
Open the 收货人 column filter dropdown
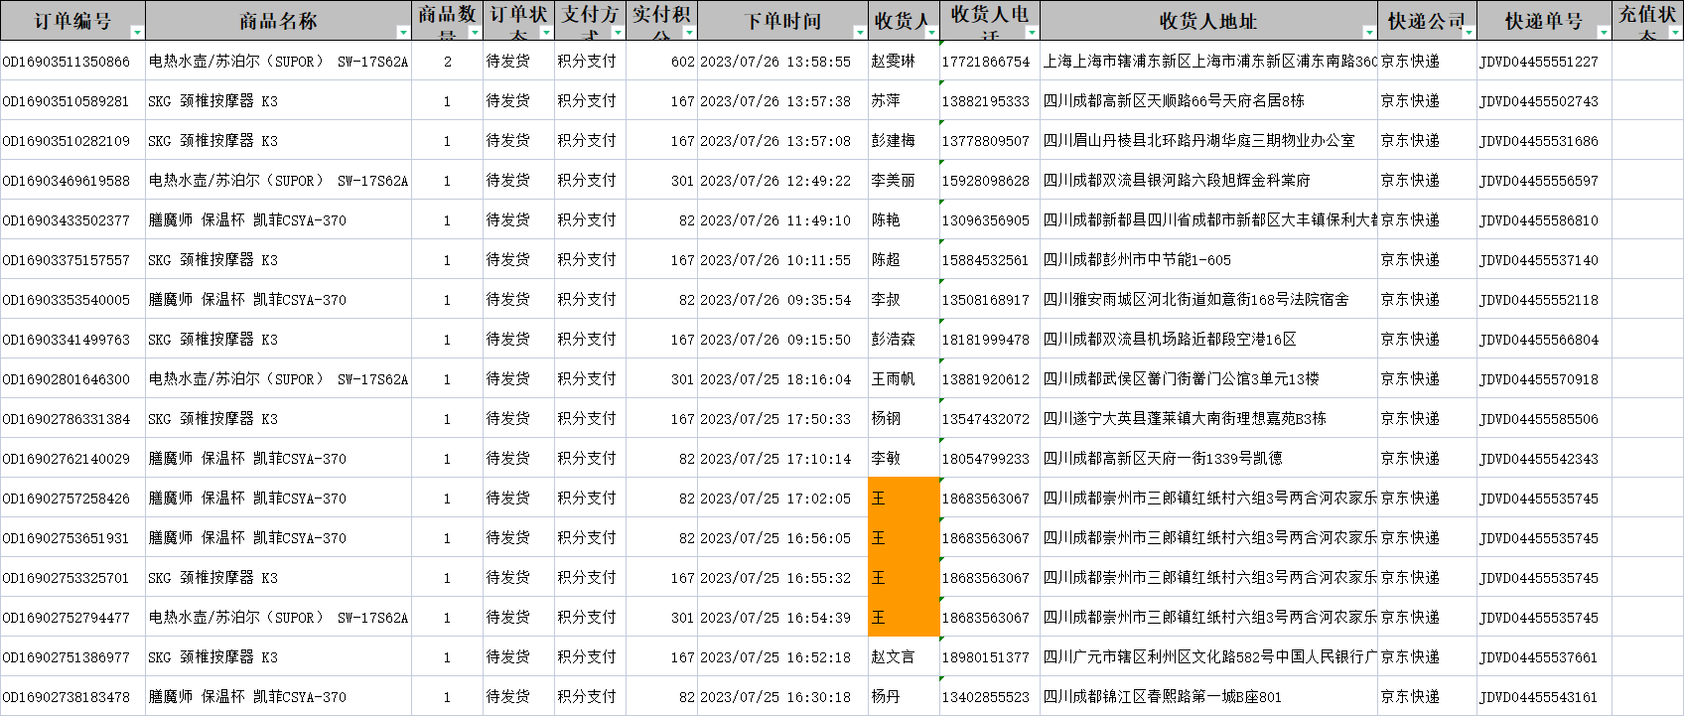pos(931,33)
